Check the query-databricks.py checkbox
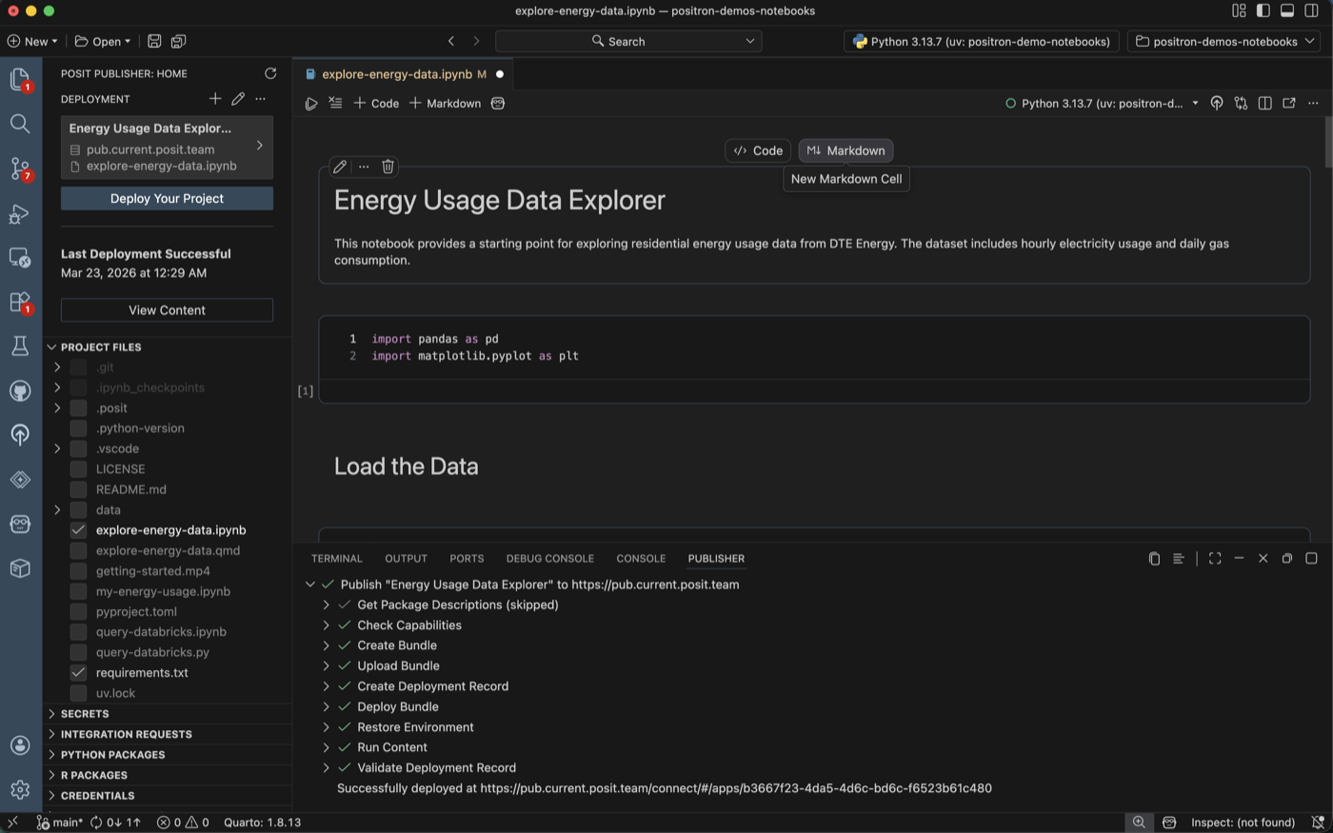 pos(78,652)
